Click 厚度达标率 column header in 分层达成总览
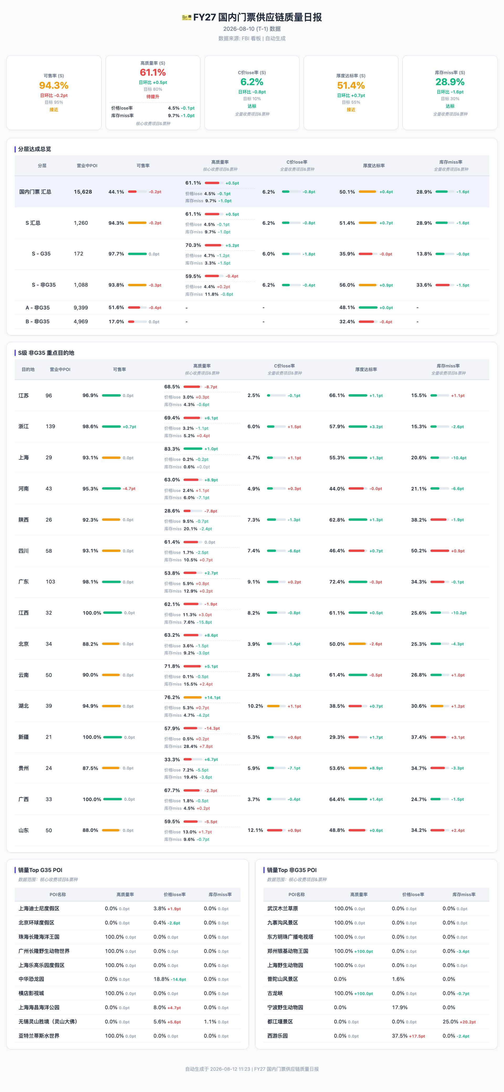 click(x=374, y=166)
